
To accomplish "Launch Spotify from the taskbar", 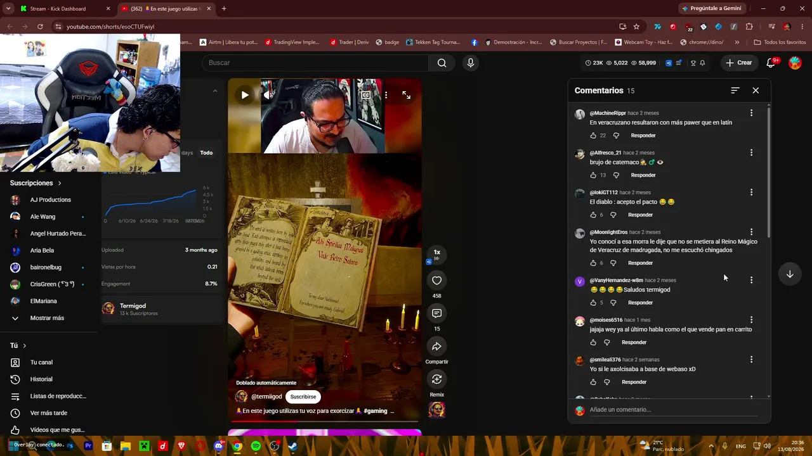I will (256, 446).
